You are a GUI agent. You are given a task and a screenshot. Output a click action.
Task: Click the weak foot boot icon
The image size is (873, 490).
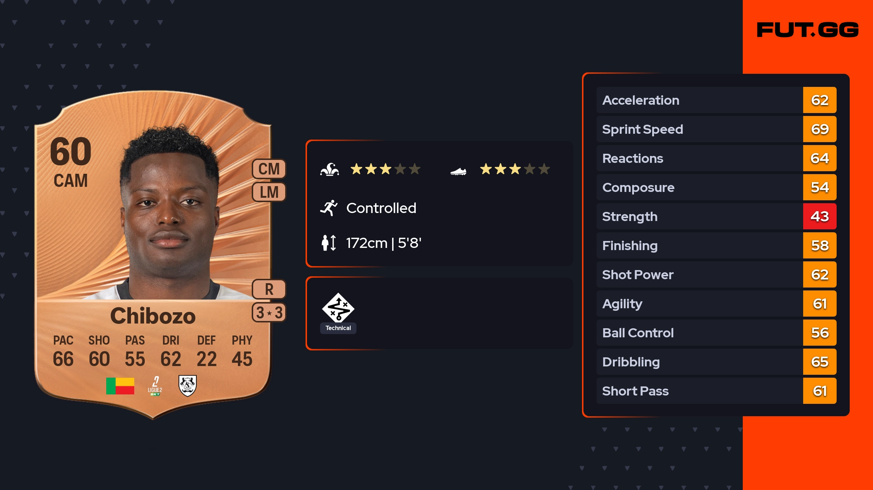point(458,171)
